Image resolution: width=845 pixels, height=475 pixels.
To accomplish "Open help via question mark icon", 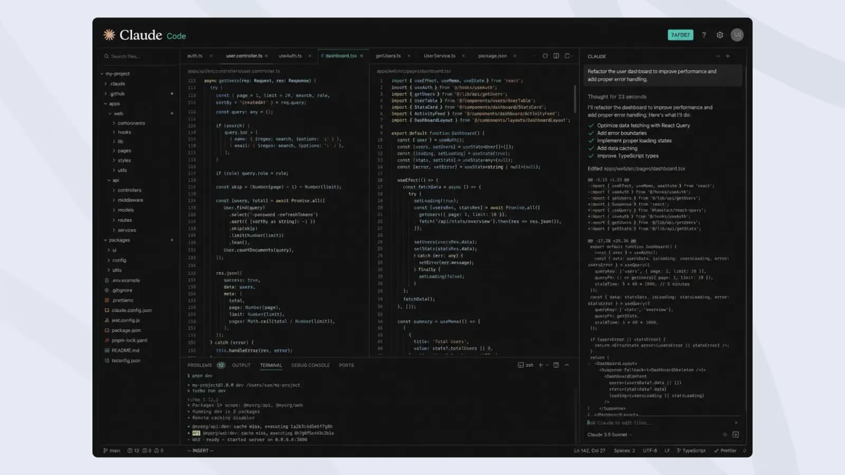I will click(x=703, y=35).
